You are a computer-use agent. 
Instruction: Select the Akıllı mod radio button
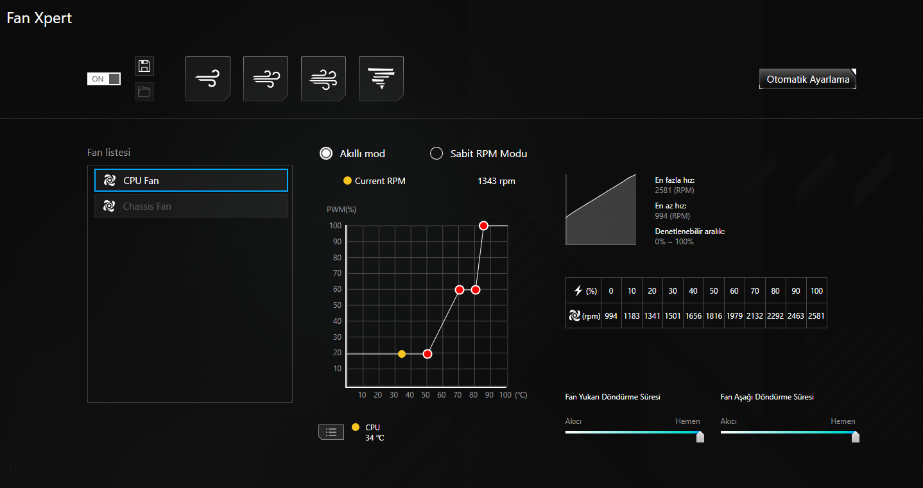pos(327,153)
